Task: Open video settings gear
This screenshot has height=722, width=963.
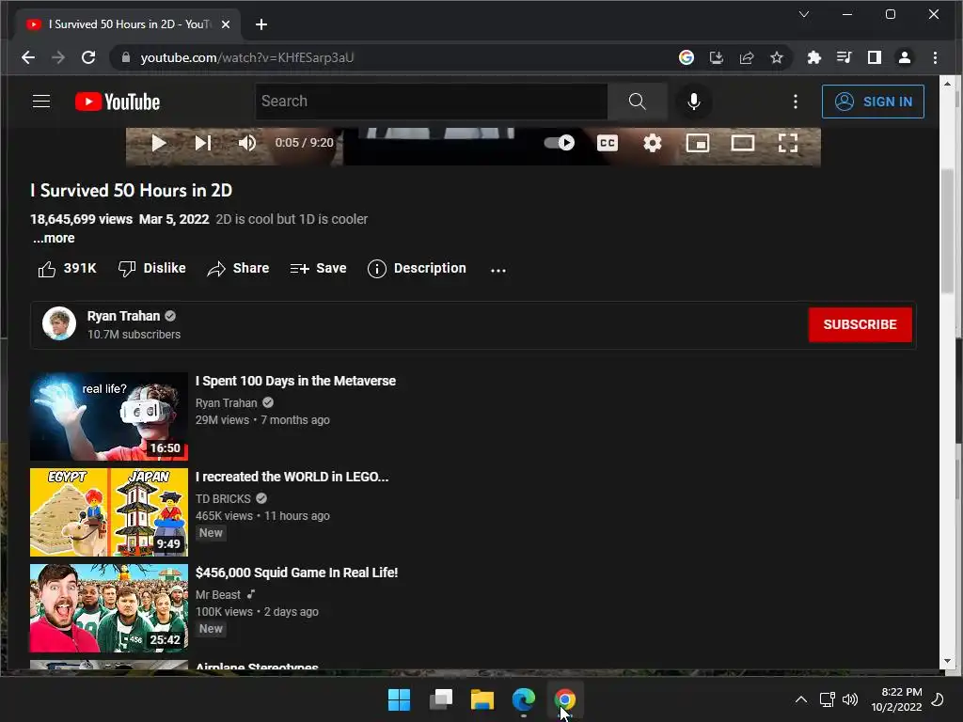Action: click(653, 143)
